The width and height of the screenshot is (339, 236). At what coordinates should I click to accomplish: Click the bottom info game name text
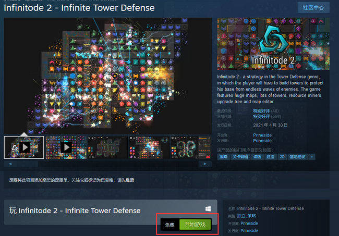271,208
